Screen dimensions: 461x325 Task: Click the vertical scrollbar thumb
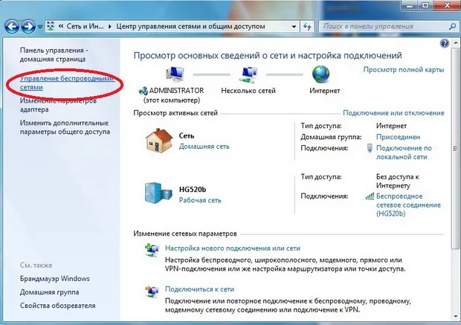456,148
